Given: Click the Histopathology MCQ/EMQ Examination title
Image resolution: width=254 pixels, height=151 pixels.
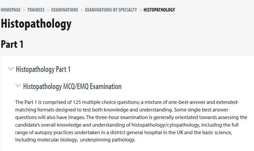Looking at the screenshot, I should tap(72, 86).
